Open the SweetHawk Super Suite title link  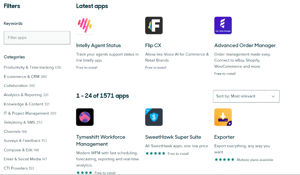click(x=173, y=137)
